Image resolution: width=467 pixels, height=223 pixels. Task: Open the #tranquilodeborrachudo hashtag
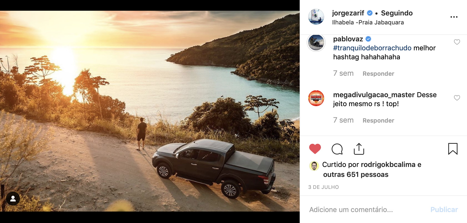pos(372,48)
